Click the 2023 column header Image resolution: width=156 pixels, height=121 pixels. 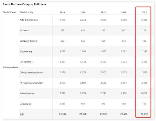click(x=144, y=12)
